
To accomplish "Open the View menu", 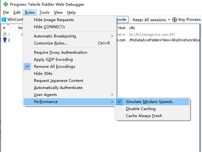I will pyautogui.click(x=58, y=12).
